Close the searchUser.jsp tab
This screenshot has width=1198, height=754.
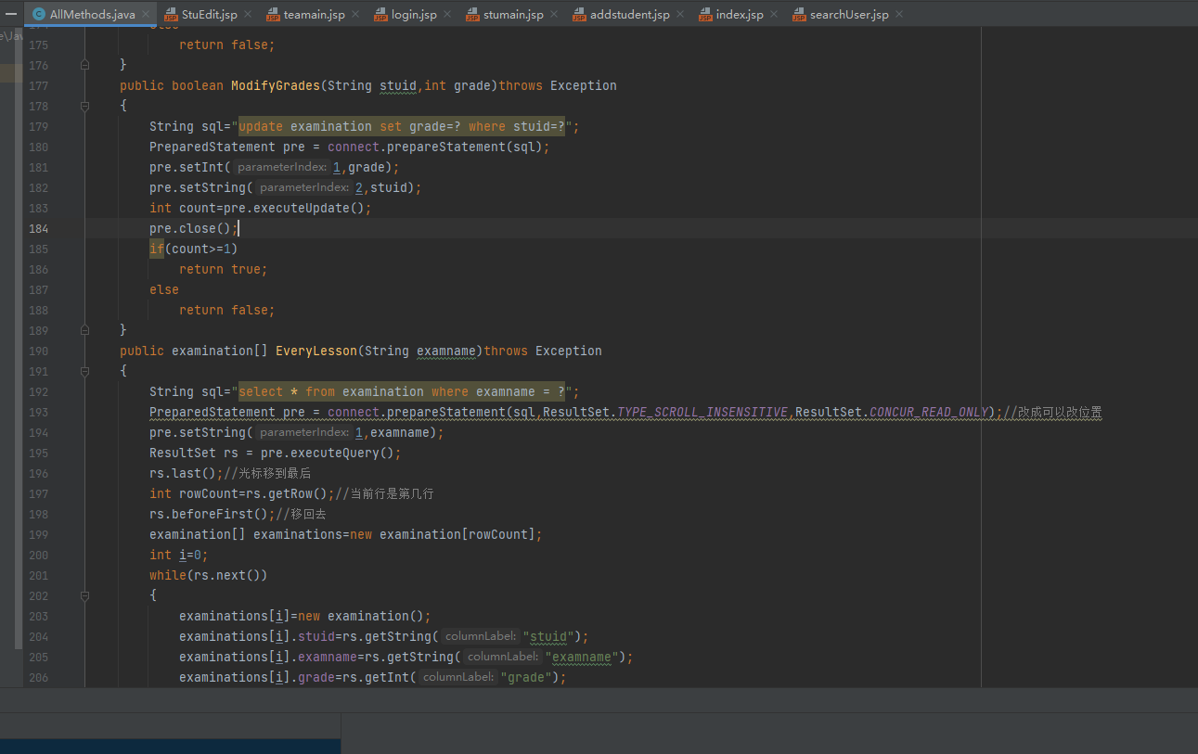[898, 15]
